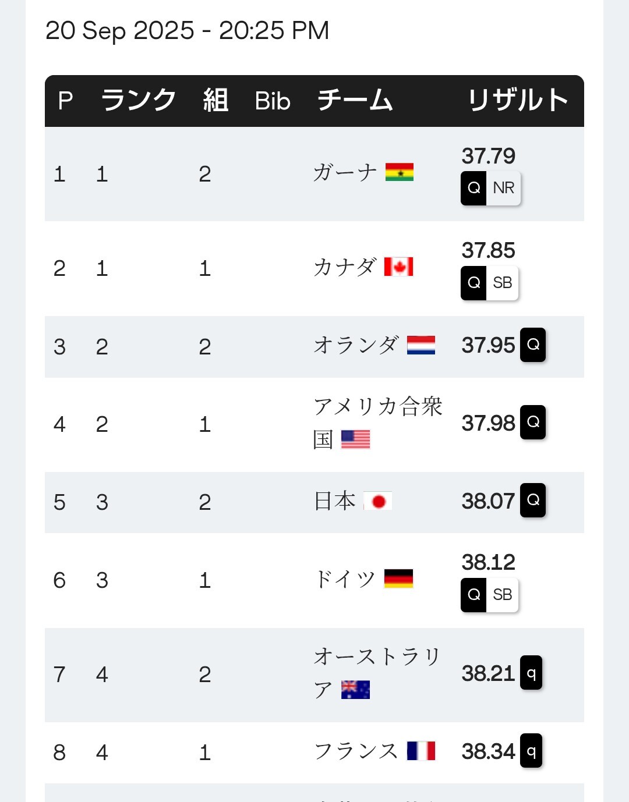Click the Netherlands flag icon
This screenshot has width=629, height=802.
(420, 345)
